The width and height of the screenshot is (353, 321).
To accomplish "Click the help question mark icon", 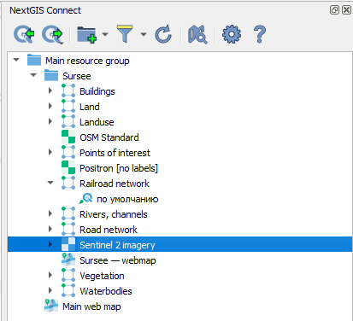I will [260, 34].
